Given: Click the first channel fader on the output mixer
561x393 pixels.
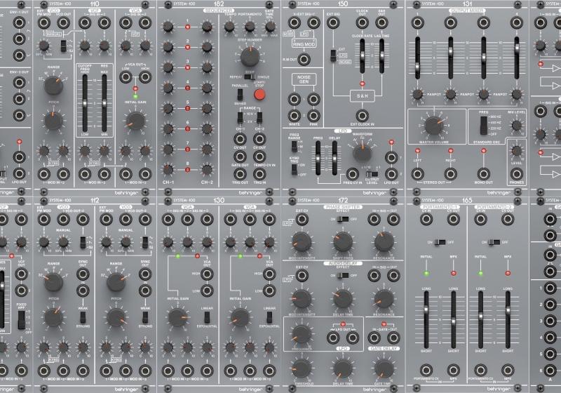Looking at the screenshot, I should pyautogui.click(x=417, y=58).
